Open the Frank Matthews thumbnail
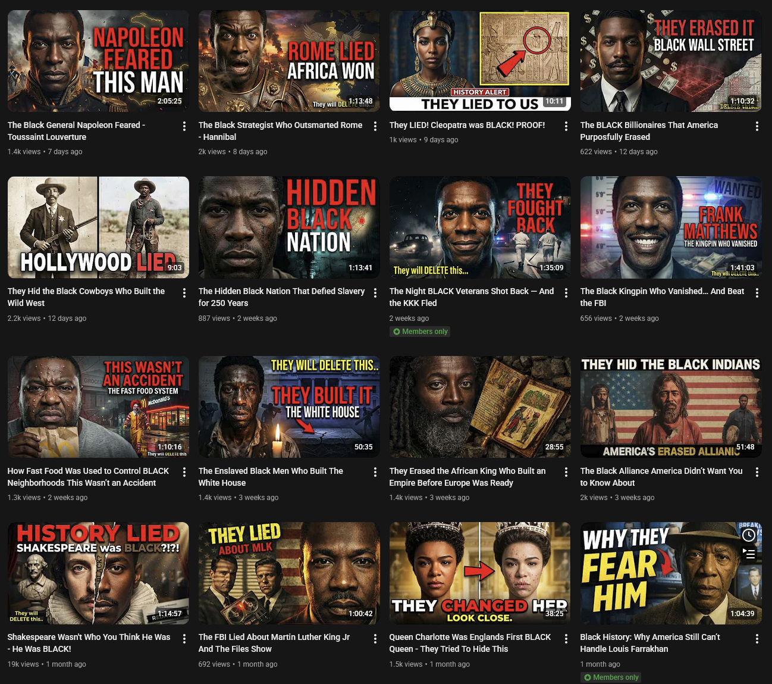This screenshot has width=772, height=684. 671,227
